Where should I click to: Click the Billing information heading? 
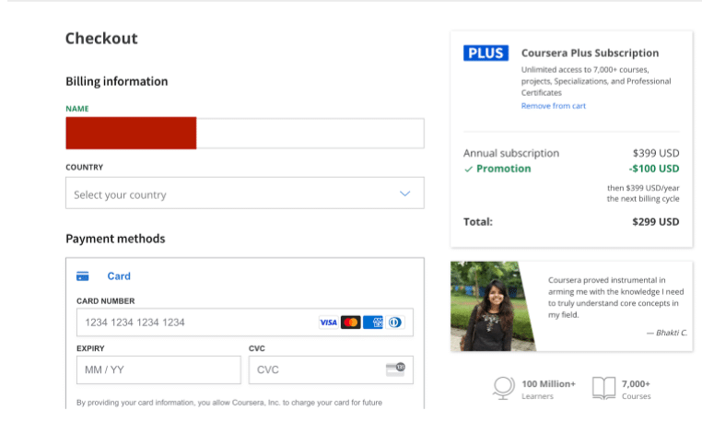[117, 81]
